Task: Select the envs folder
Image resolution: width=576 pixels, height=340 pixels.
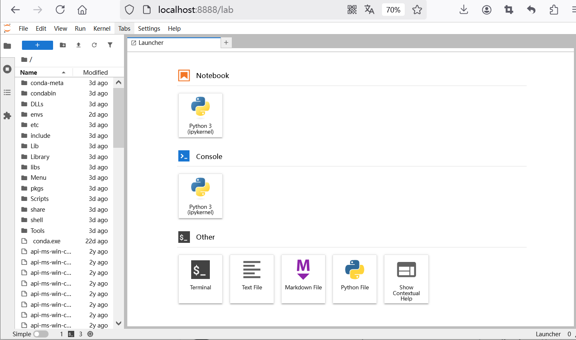Action: click(x=64, y=115)
